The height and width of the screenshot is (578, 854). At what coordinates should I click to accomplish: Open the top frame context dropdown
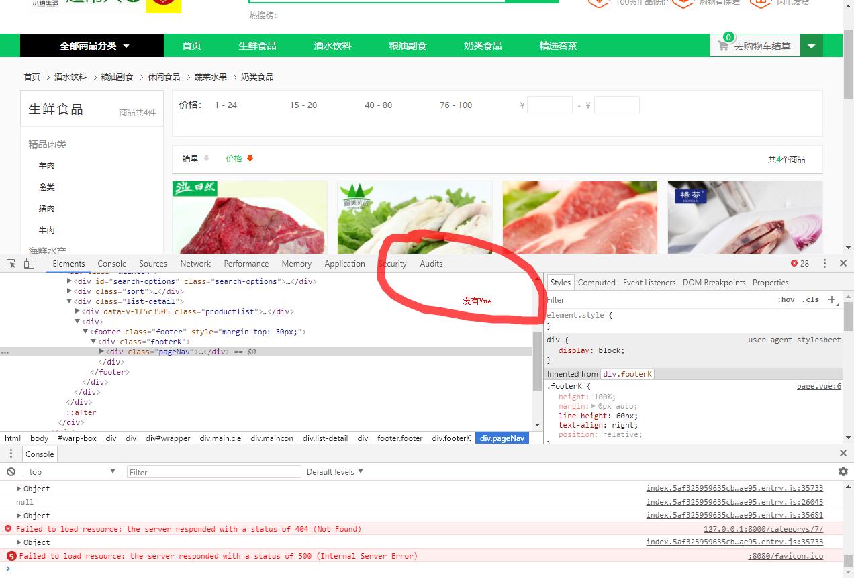pyautogui.click(x=72, y=471)
